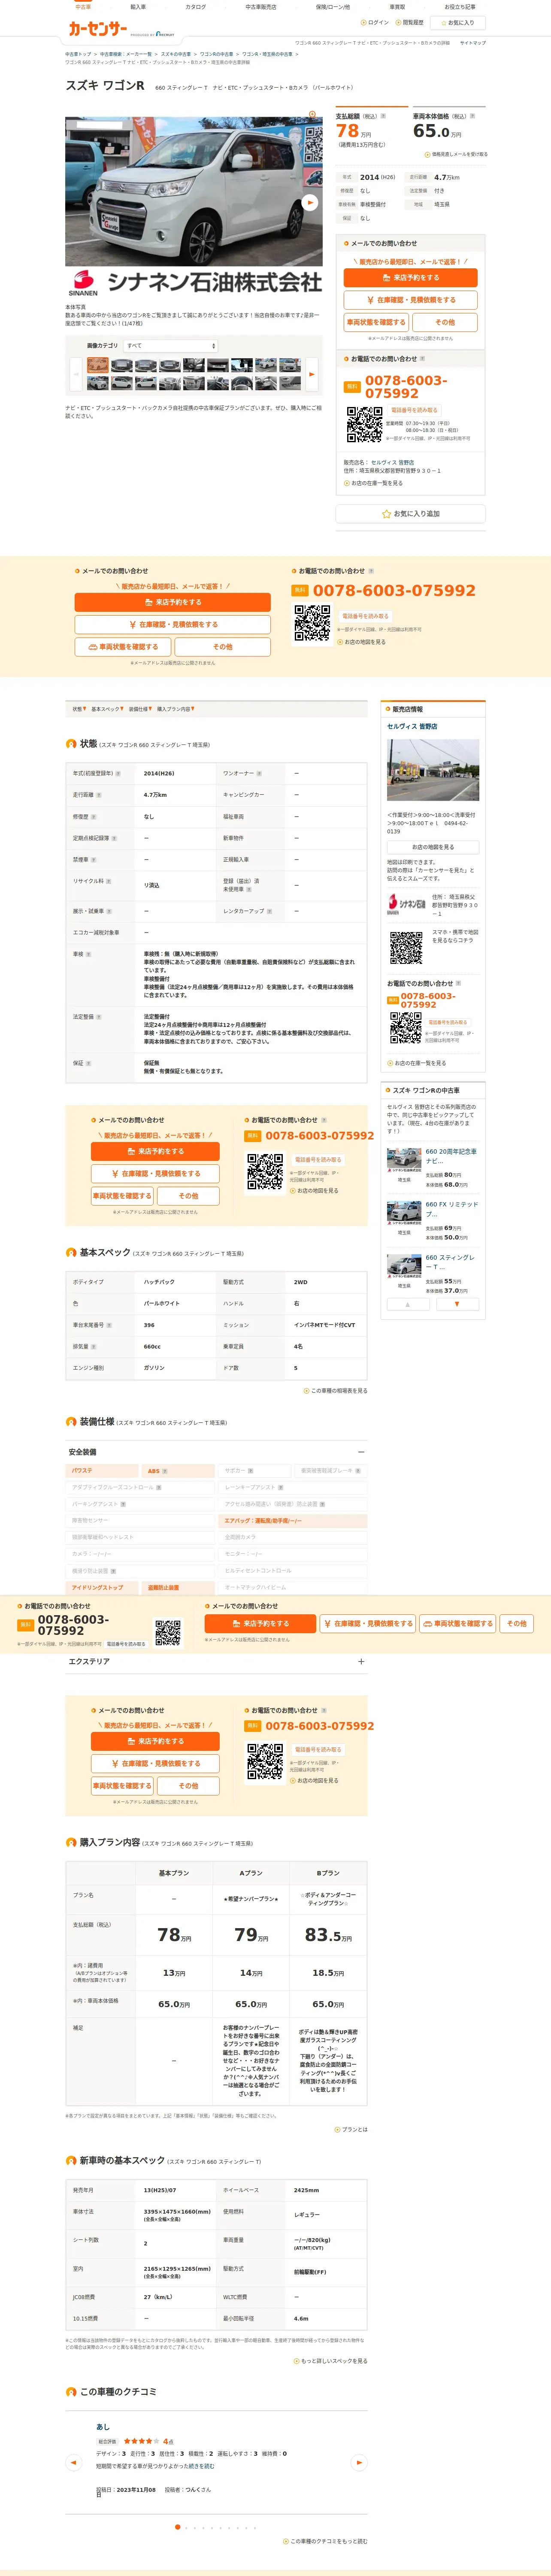Click 続きを読む in the review
The height and width of the screenshot is (2576, 551).
click(x=203, y=2466)
